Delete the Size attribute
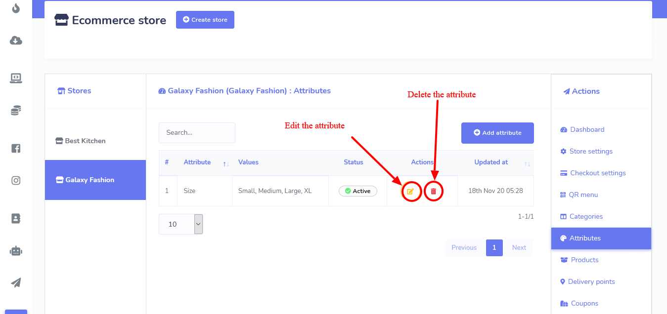The height and width of the screenshot is (314, 667). pyautogui.click(x=434, y=191)
